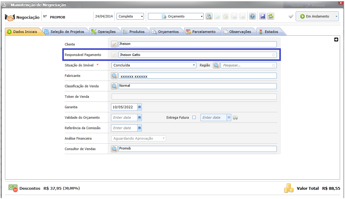Viewport: 345px width, 199px height.
Task: Click the Consultor de Vendas Promob field
Action: point(197,149)
